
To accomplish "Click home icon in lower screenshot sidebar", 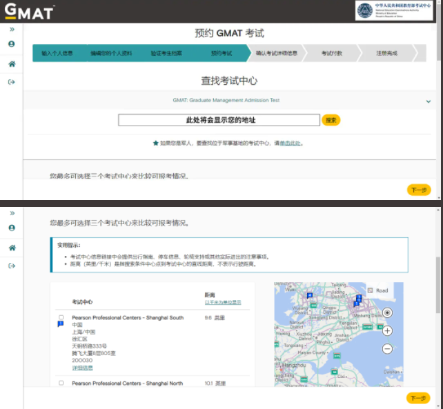I will [x=12, y=248].
